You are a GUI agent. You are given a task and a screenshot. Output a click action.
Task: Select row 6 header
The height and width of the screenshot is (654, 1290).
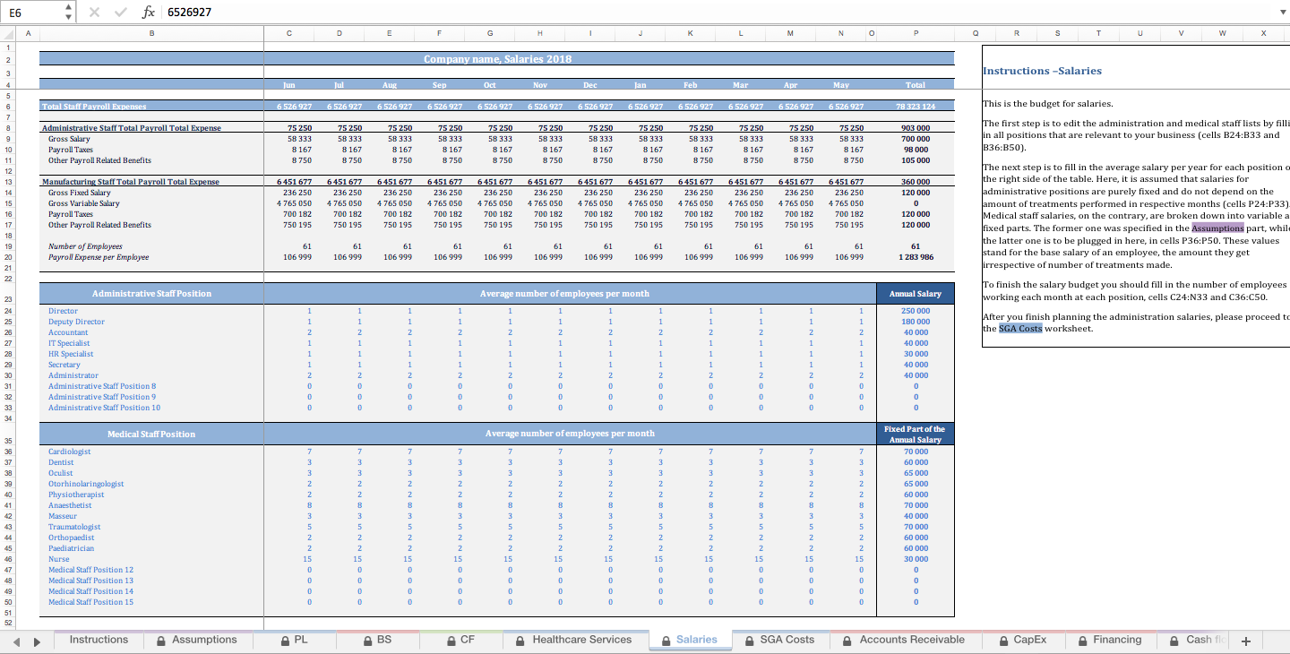(8, 107)
